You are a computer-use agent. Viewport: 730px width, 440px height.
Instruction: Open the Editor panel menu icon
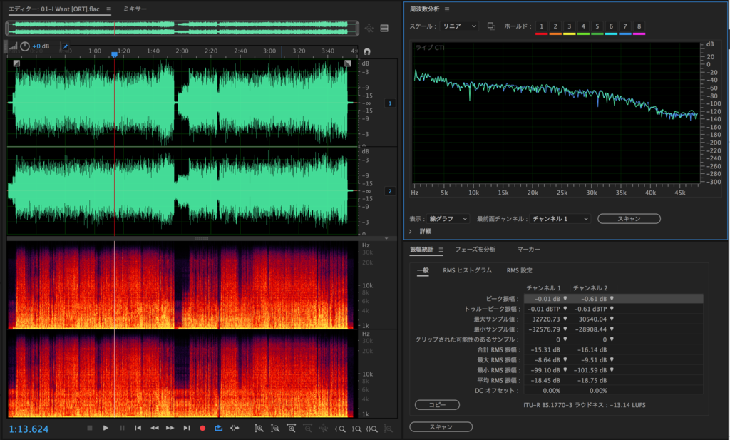point(108,9)
